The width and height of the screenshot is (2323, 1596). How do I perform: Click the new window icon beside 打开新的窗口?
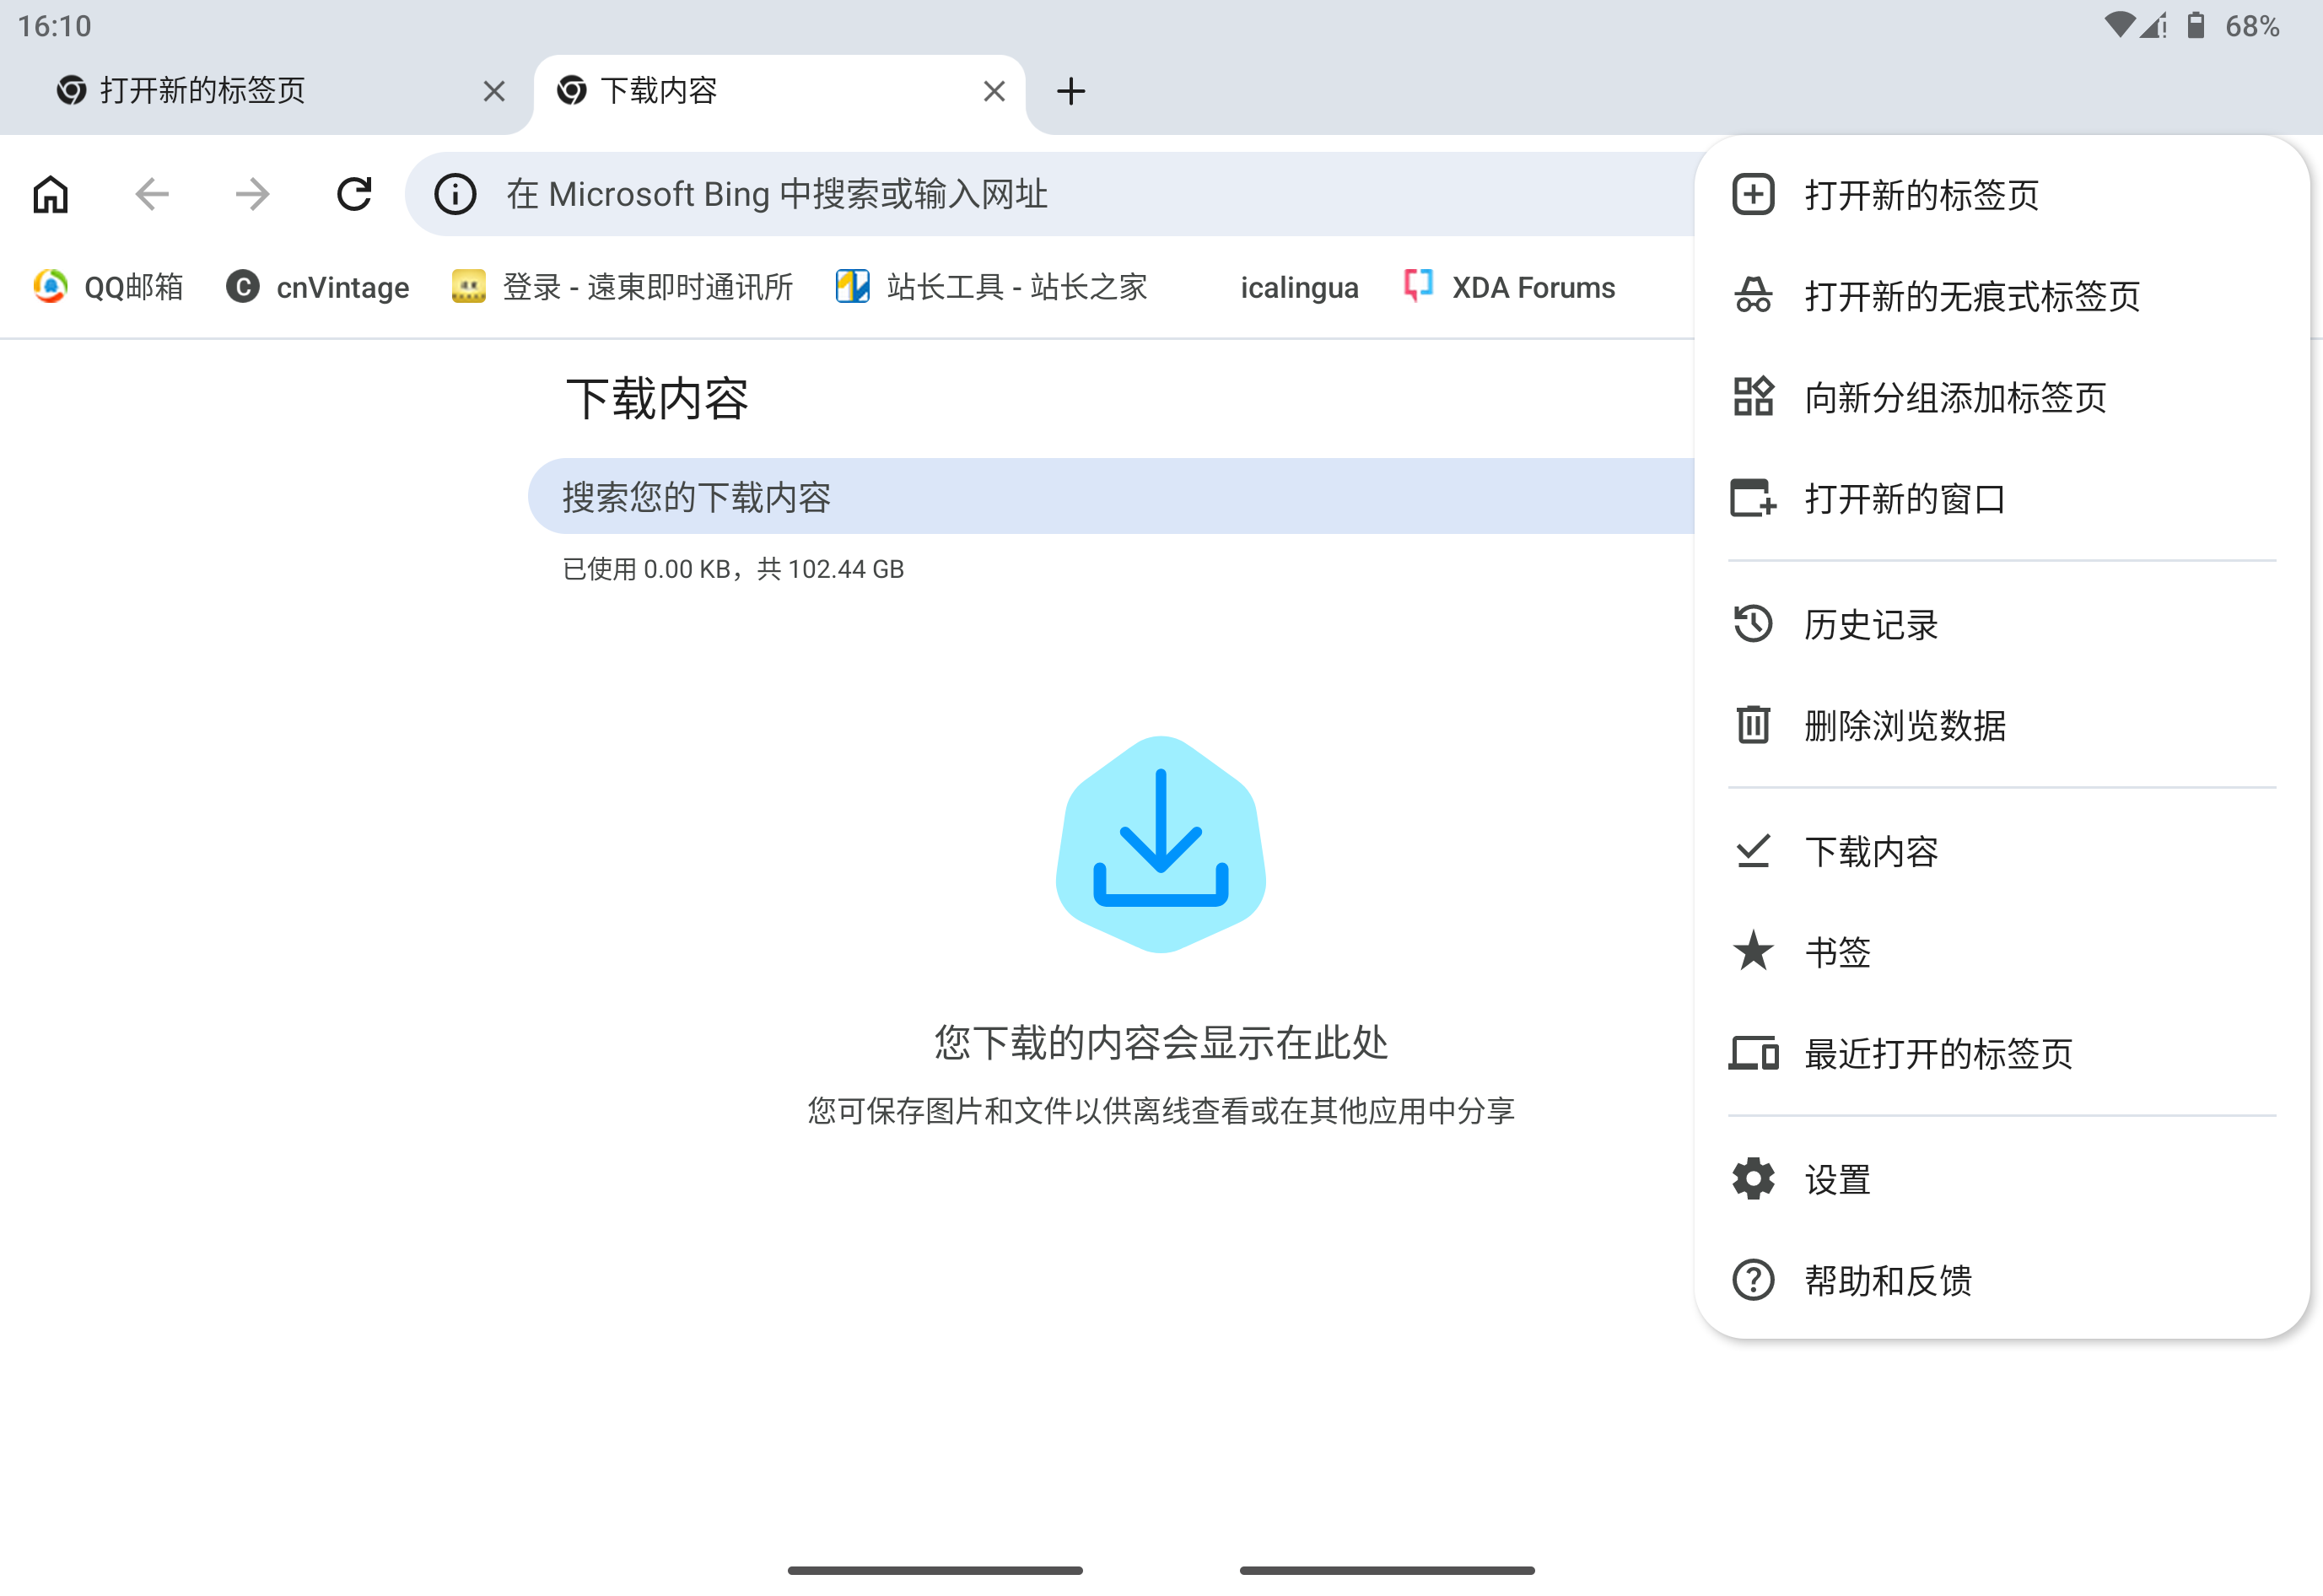point(1753,498)
